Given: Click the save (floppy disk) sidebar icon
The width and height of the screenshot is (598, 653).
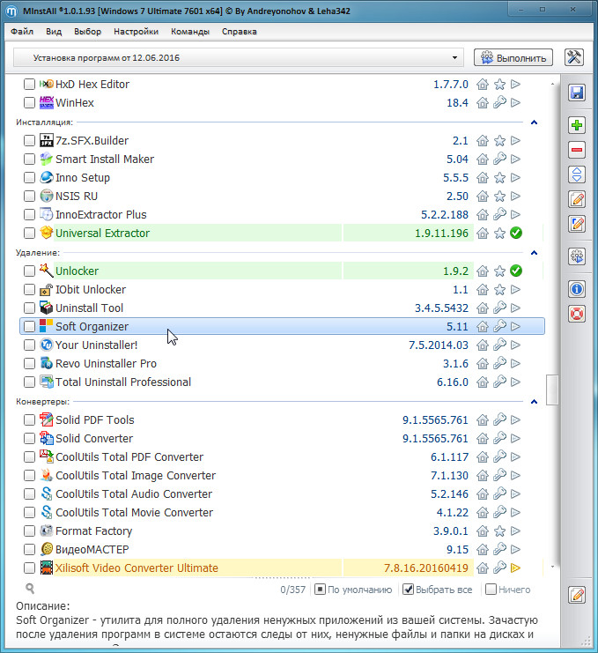Looking at the screenshot, I should pos(577,93).
